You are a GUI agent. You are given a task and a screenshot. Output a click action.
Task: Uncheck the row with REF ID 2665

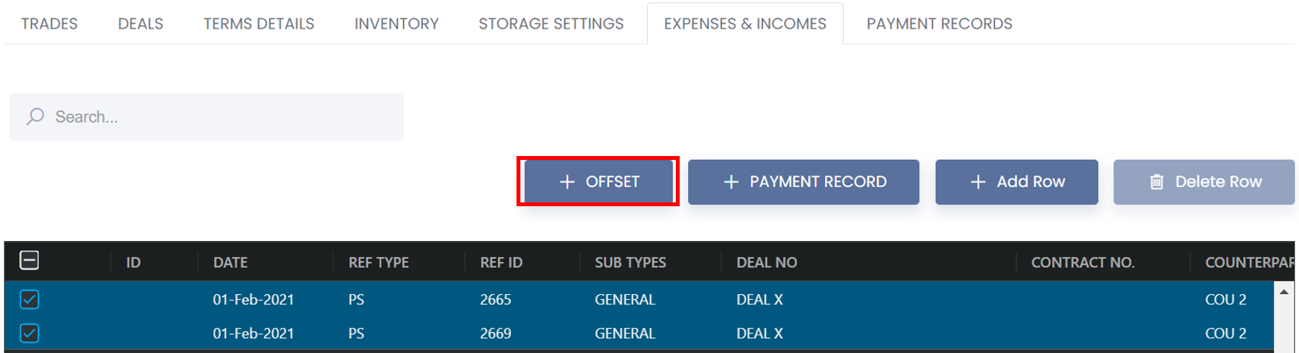click(x=29, y=299)
